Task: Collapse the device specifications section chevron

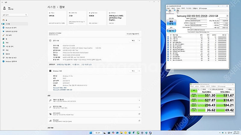Action: click(x=139, y=40)
